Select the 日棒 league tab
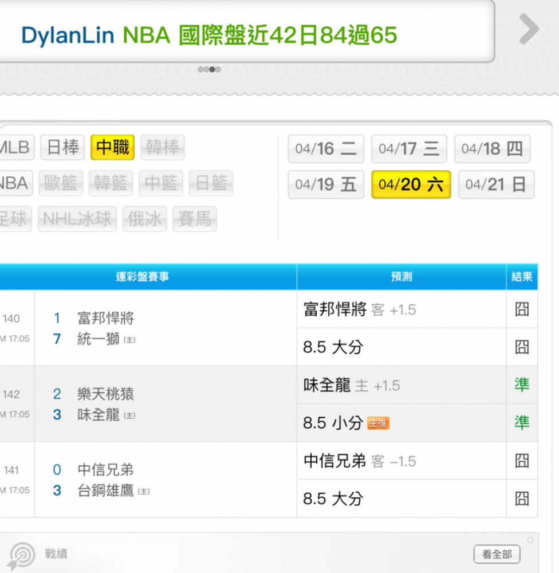Image resolution: width=559 pixels, height=573 pixels. coord(62,147)
